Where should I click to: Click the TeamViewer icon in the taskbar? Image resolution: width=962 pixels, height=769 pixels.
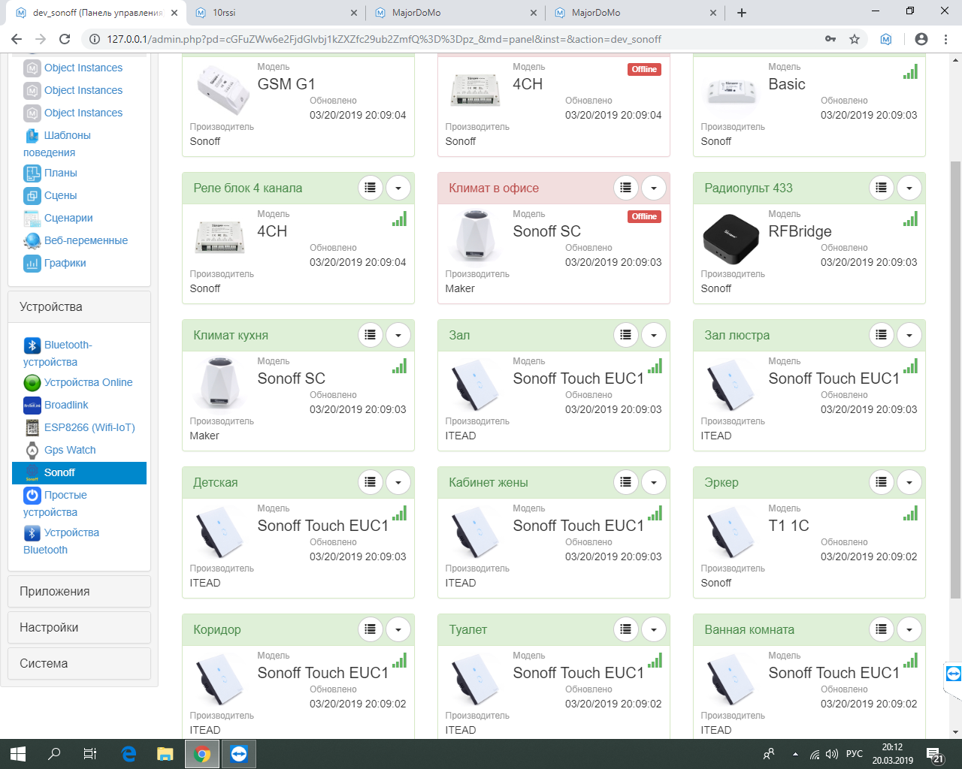click(x=239, y=754)
